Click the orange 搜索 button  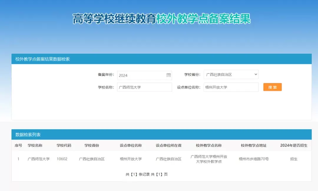272,87
